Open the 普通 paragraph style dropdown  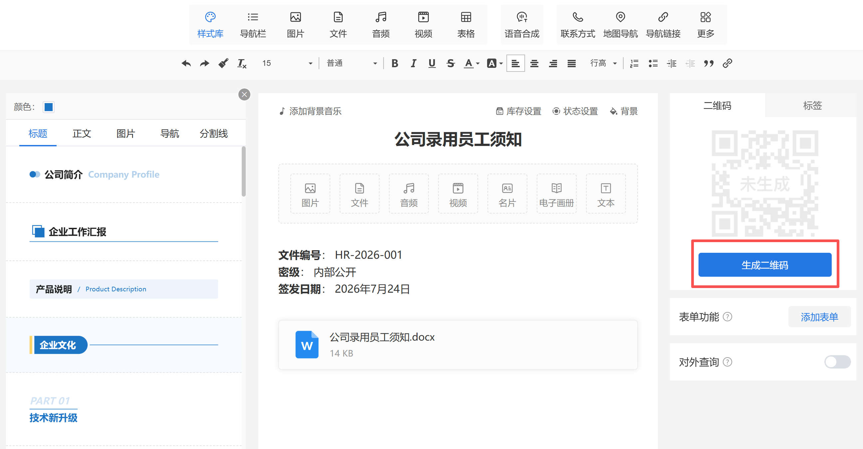point(352,63)
